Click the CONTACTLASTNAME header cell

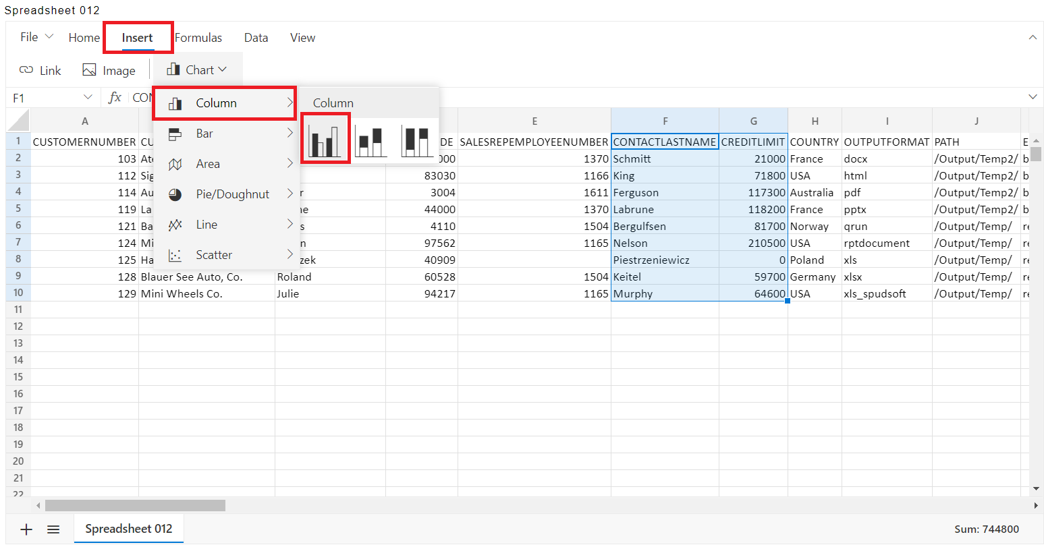(x=665, y=142)
